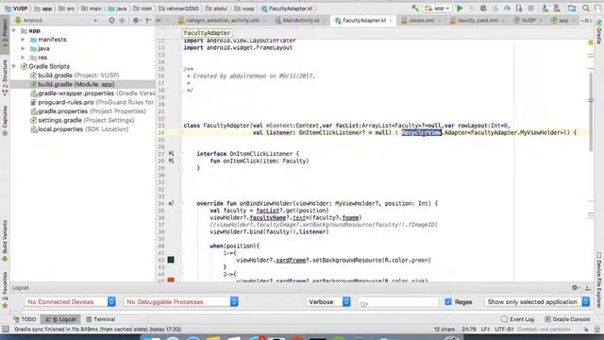
Task: Open project panel settings gear
Action: pyautogui.click(x=136, y=20)
